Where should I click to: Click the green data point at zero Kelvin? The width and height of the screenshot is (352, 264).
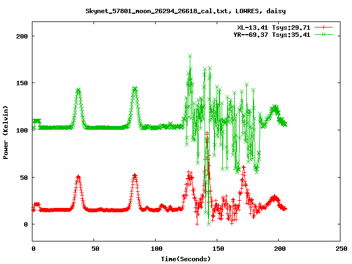point(209,224)
